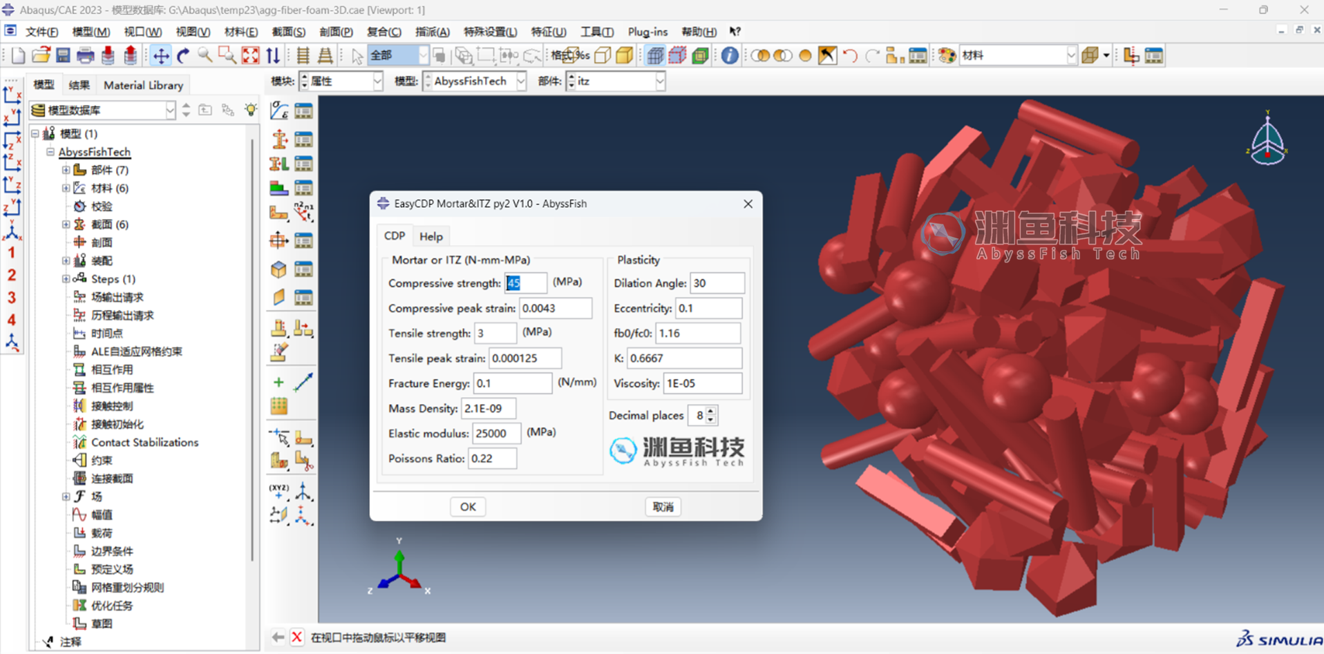Image resolution: width=1324 pixels, height=654 pixels.
Task: Click the blue Query information icon
Action: (x=729, y=55)
